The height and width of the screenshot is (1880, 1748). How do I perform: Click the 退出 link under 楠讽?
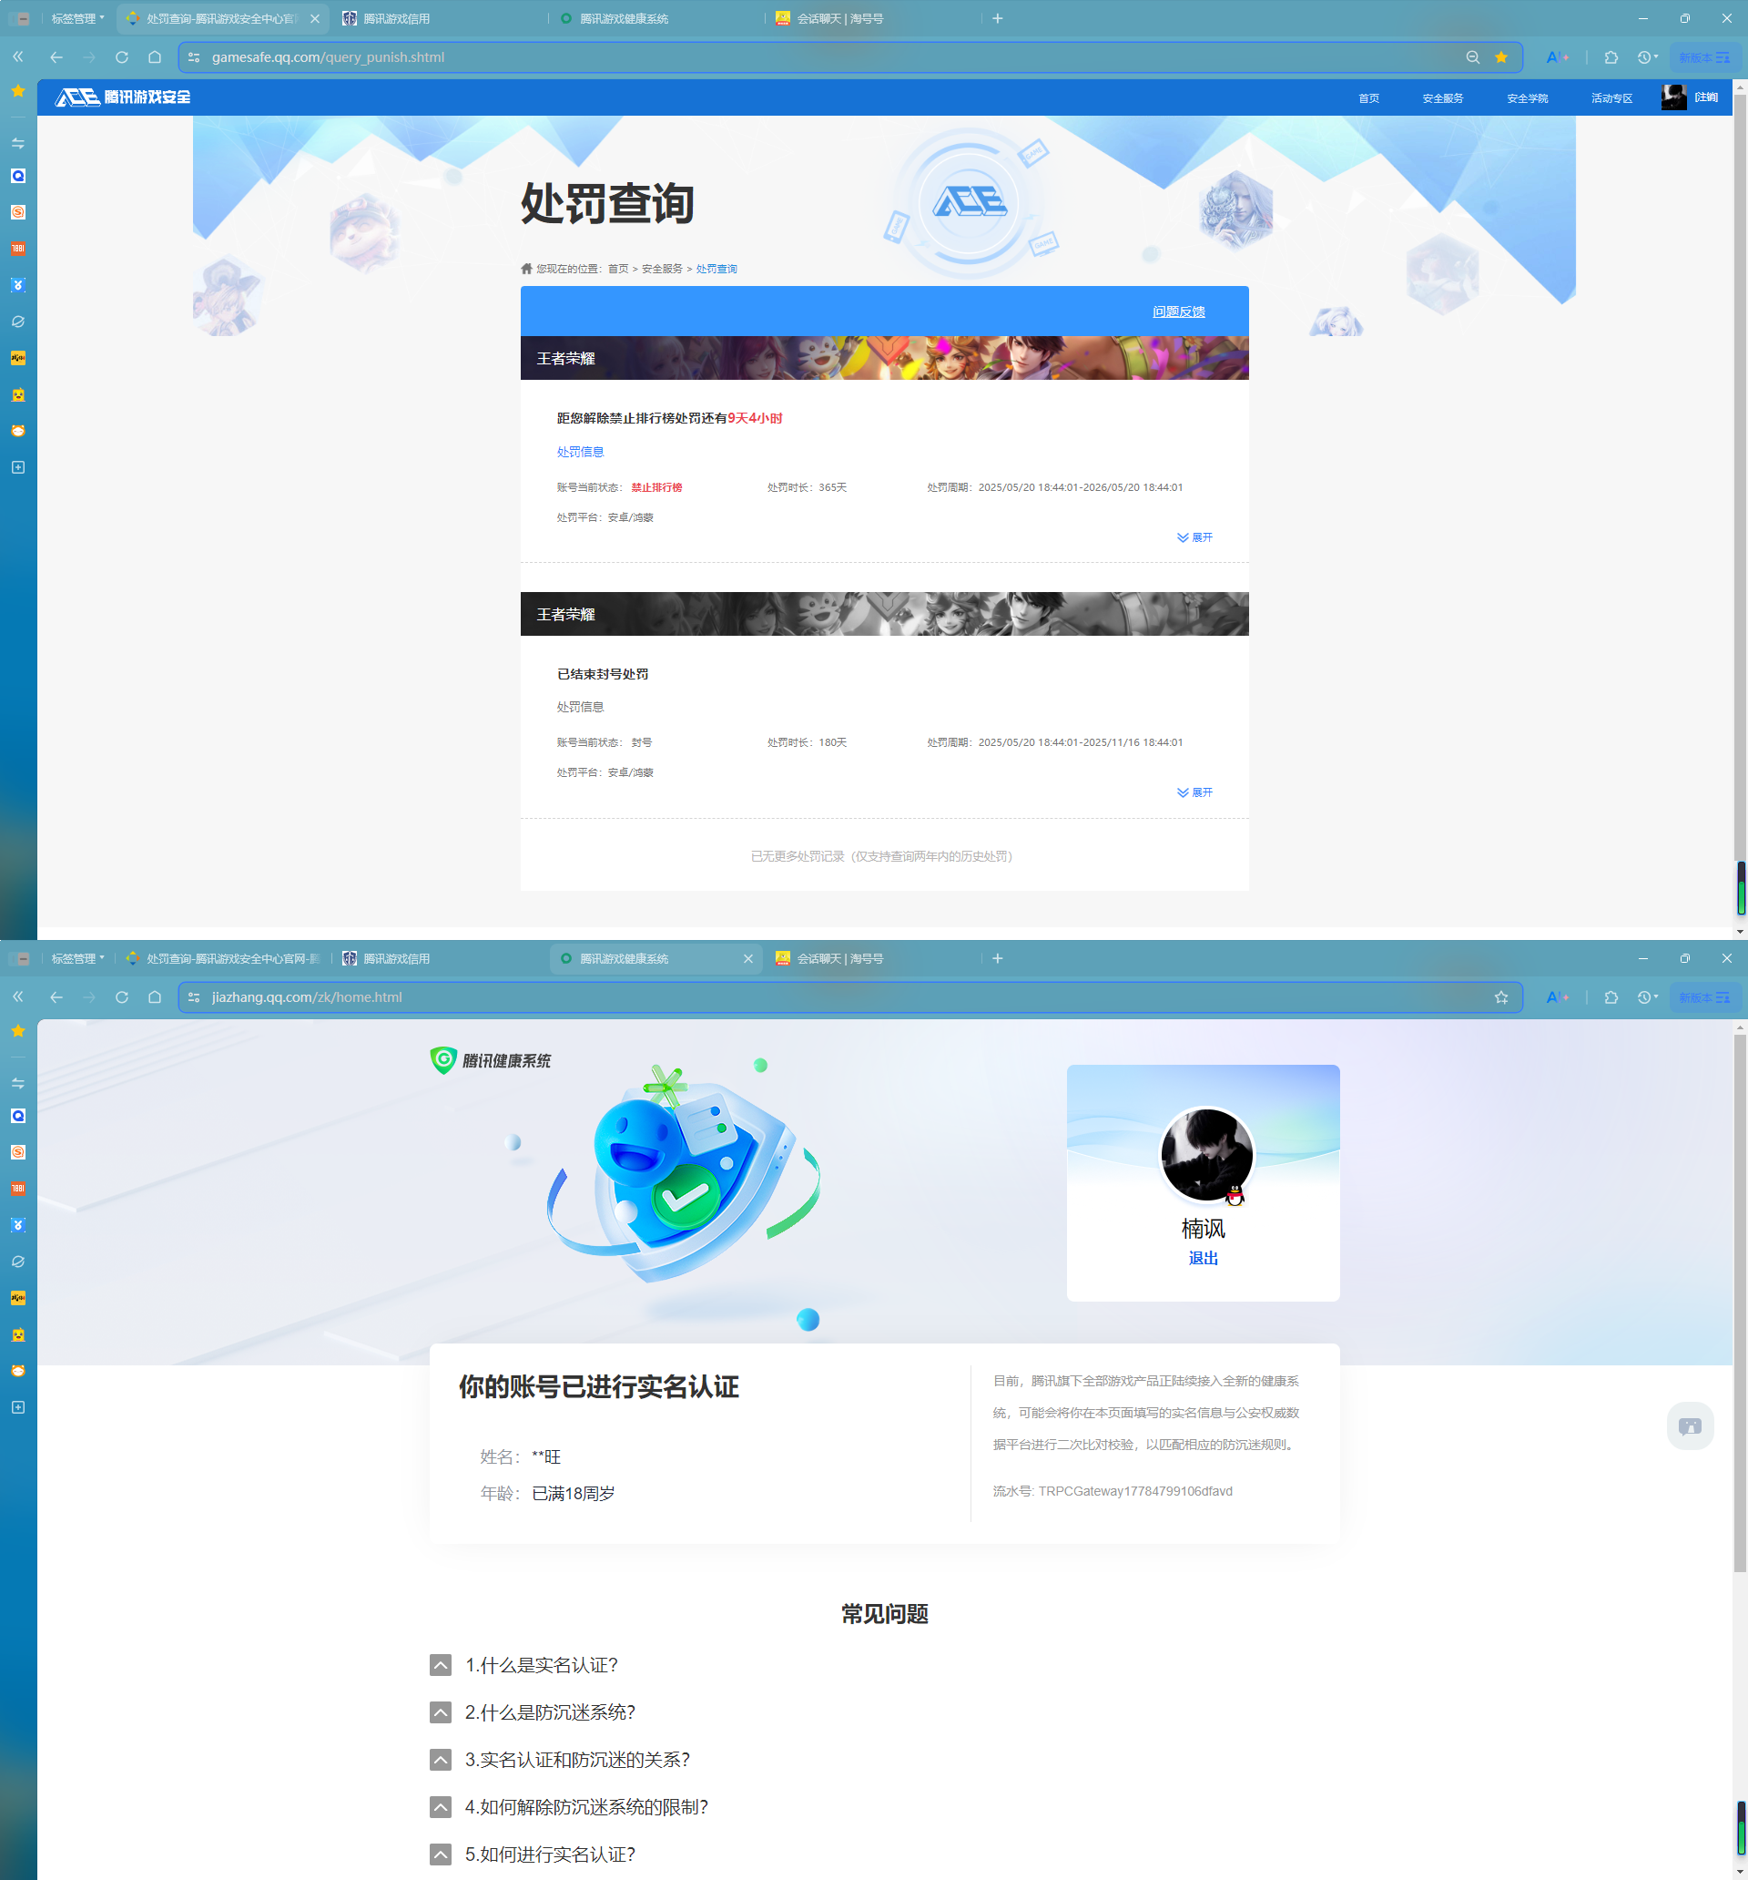click(x=1203, y=1258)
